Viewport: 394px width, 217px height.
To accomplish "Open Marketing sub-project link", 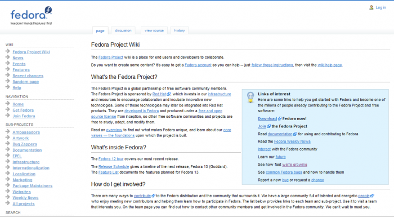I will (23, 180).
